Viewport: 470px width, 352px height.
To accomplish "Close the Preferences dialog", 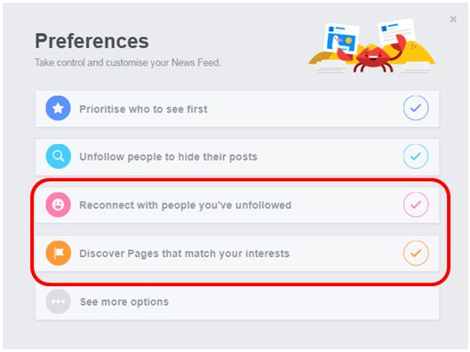I will tap(453, 20).
